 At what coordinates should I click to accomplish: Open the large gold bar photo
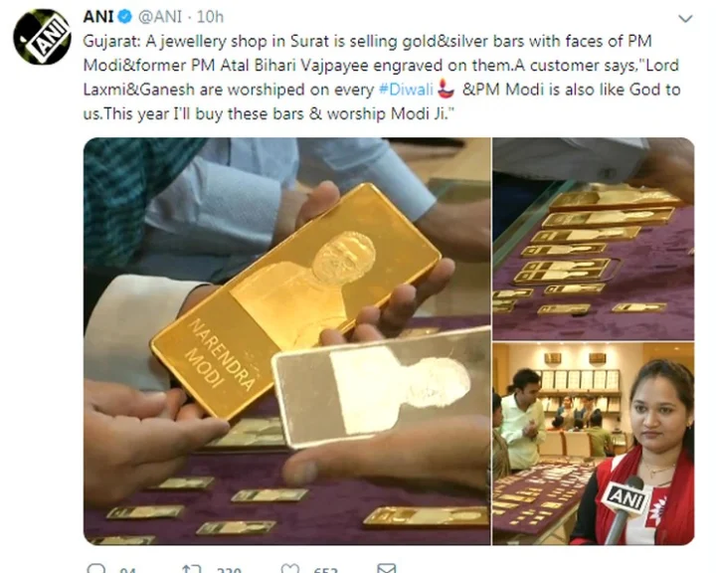287,341
